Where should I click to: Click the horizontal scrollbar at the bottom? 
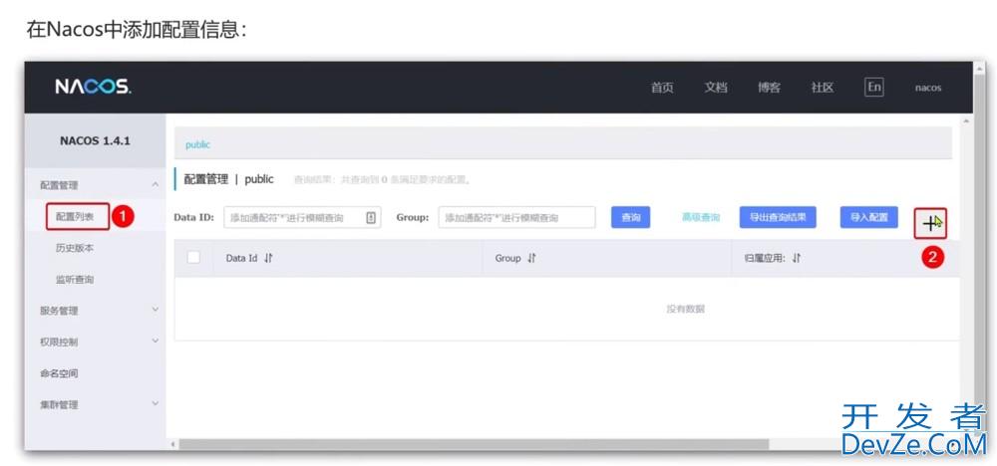pos(474,444)
